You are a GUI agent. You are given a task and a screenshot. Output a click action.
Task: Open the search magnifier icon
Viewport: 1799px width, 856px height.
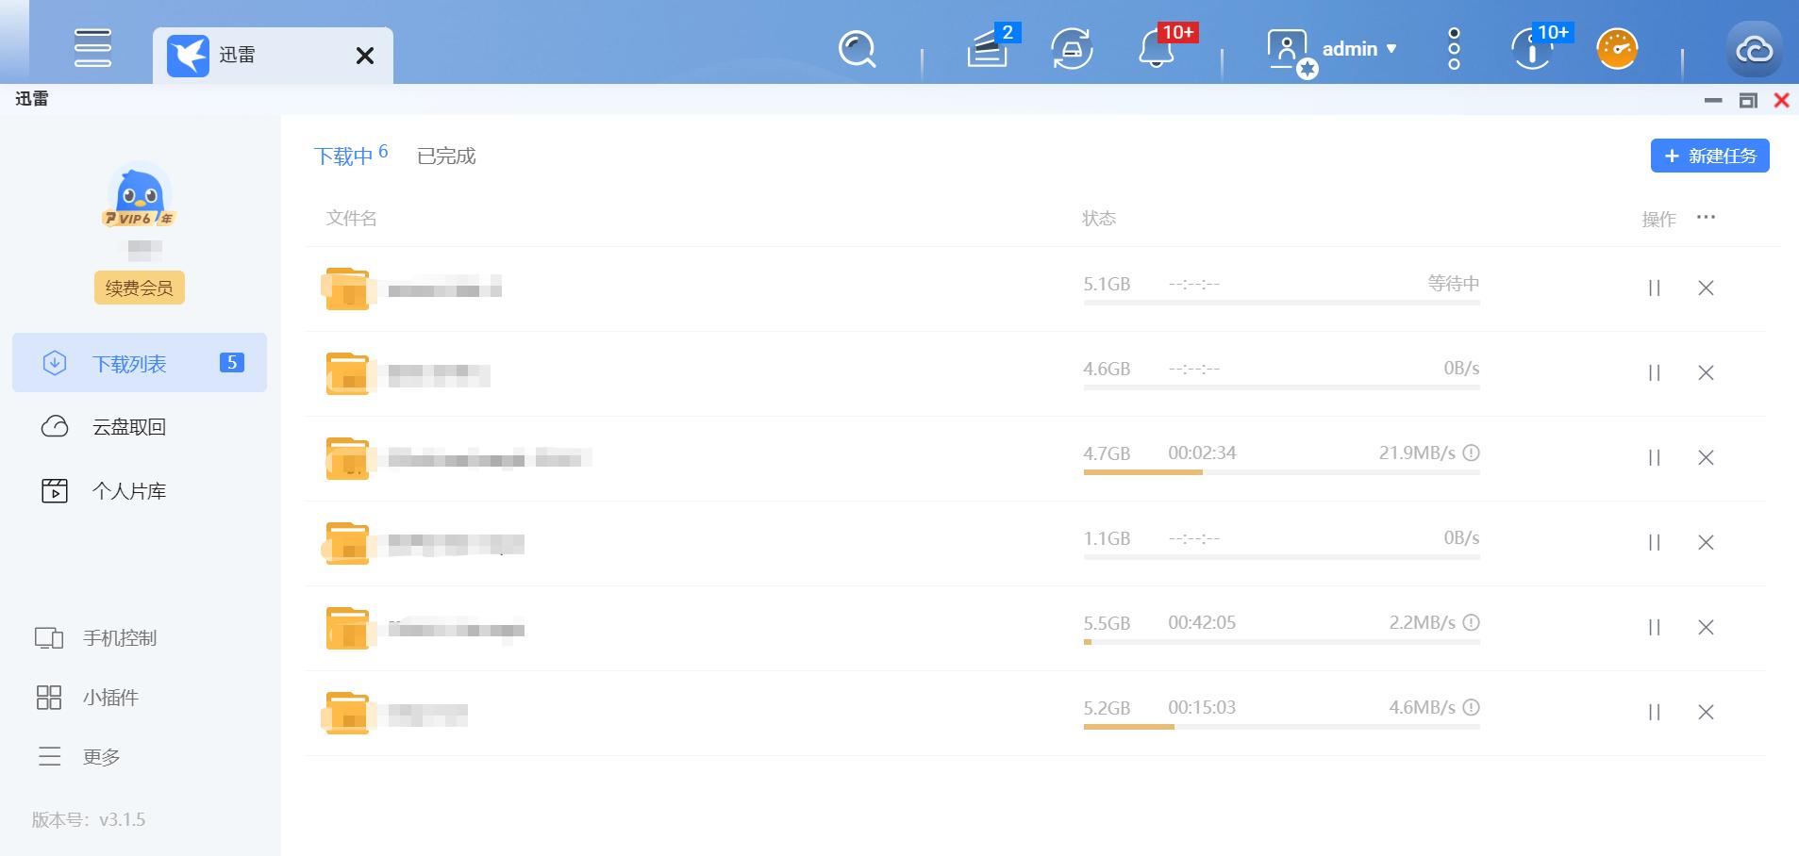tap(858, 49)
